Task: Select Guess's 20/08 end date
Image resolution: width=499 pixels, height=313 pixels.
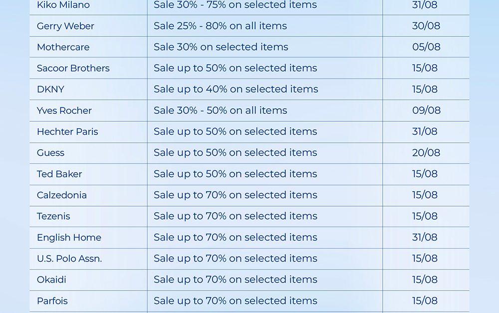Action: tap(426, 153)
